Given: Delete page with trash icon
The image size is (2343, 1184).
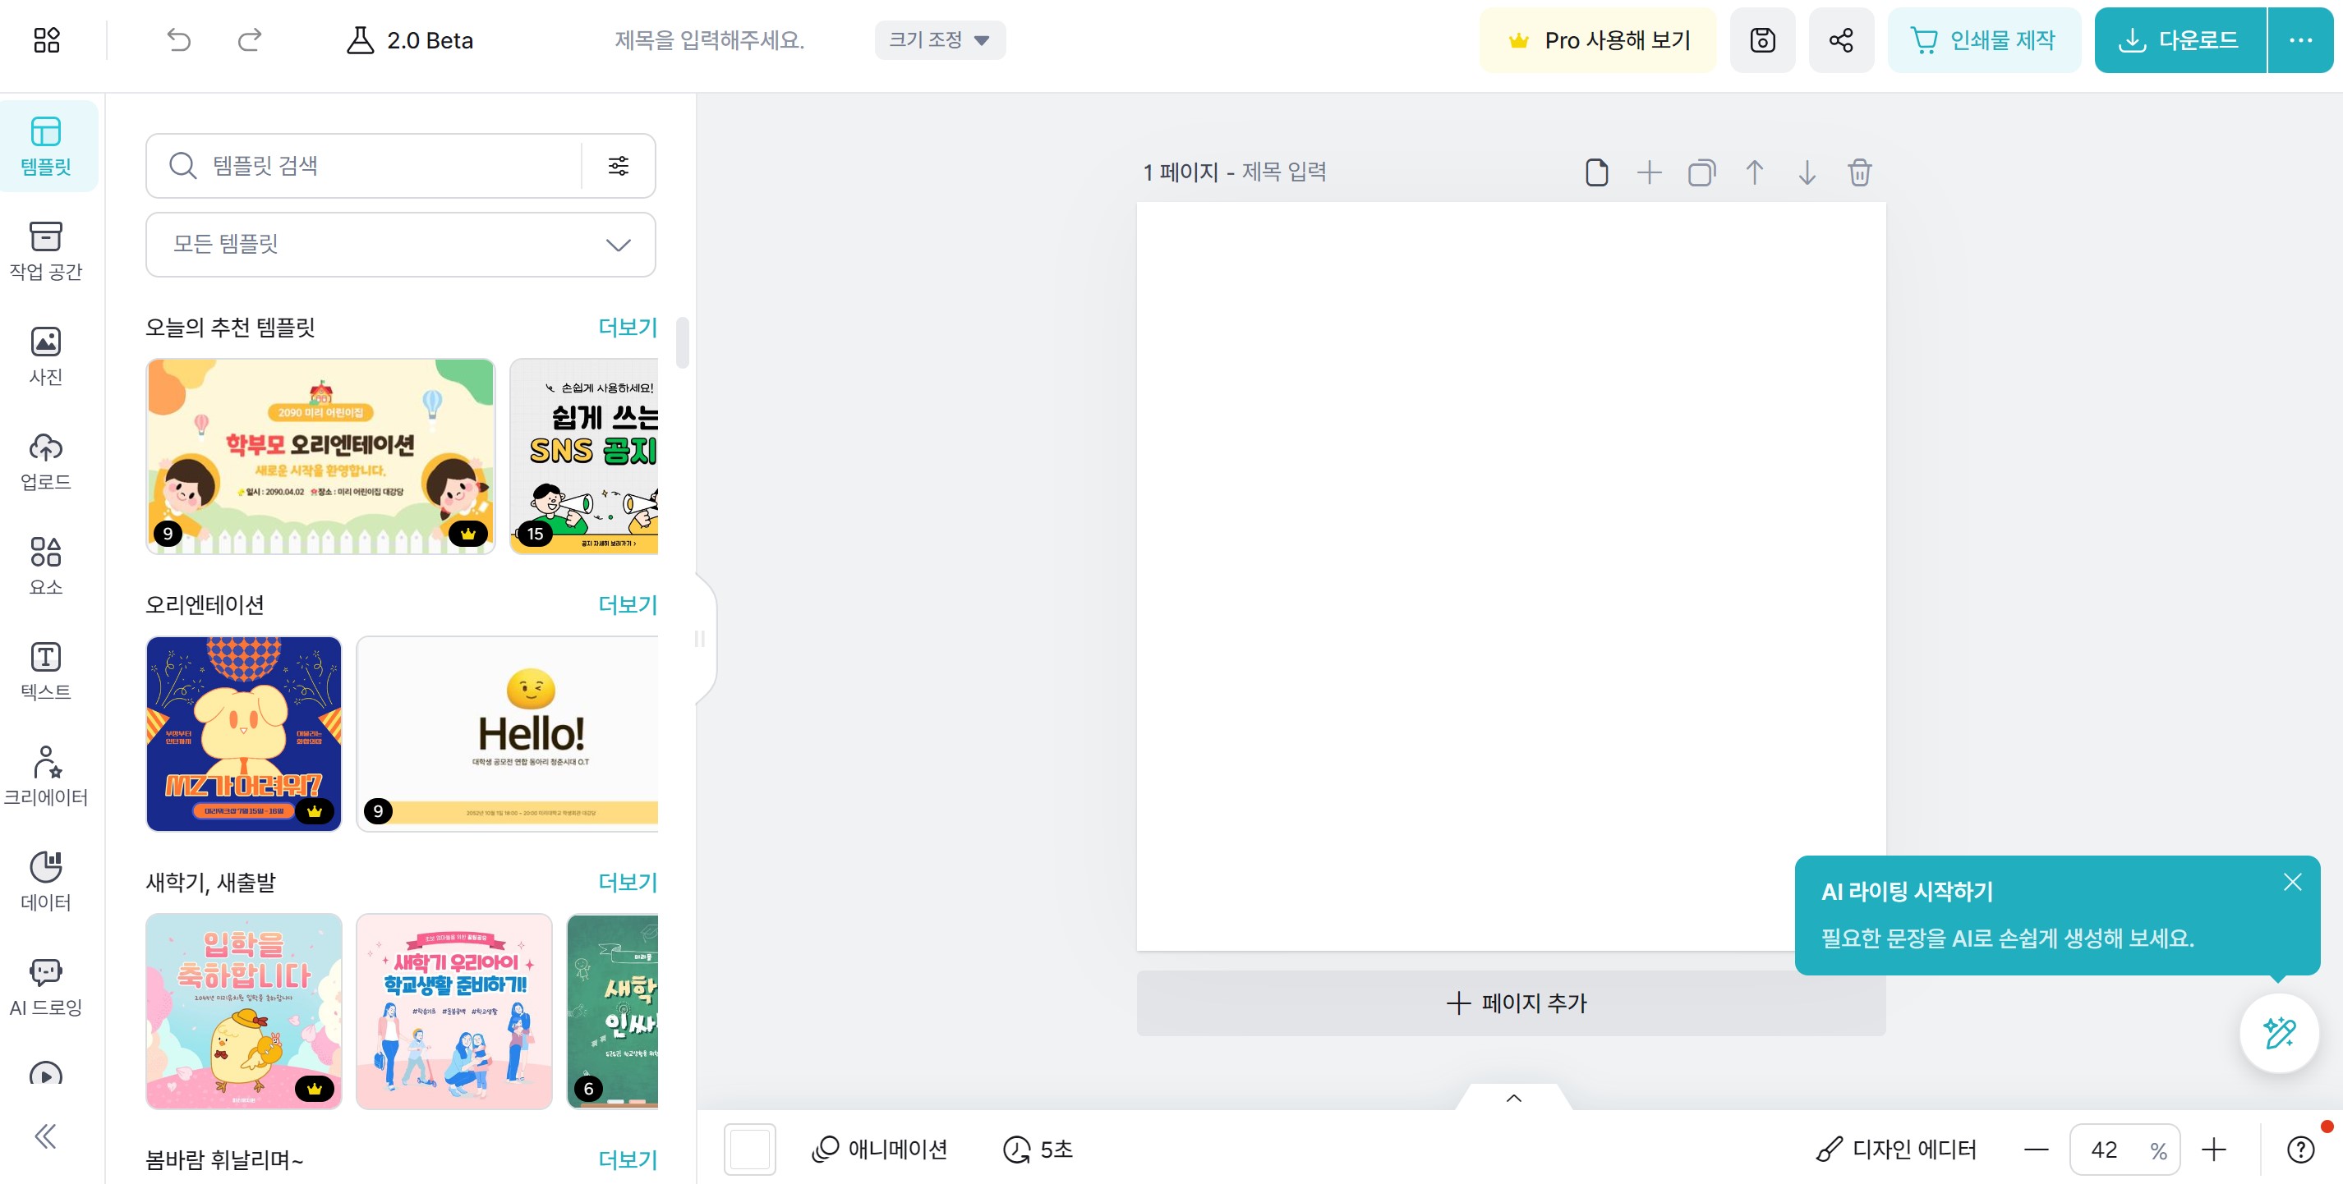Looking at the screenshot, I should (x=1859, y=172).
